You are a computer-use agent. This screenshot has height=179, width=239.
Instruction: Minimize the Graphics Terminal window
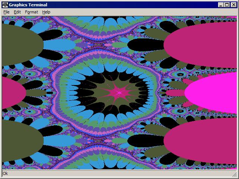(221, 5)
